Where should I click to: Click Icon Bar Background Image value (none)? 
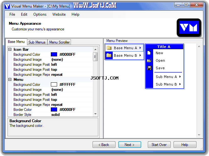[x=57, y=60]
